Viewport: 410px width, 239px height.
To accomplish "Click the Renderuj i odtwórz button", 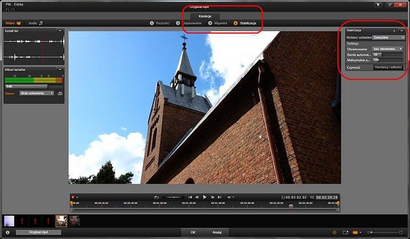I will [388, 68].
